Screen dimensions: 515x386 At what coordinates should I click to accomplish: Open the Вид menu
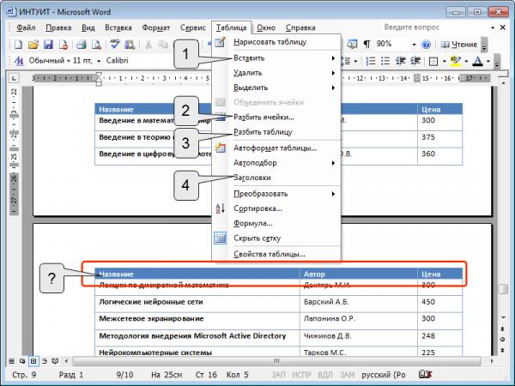(88, 27)
